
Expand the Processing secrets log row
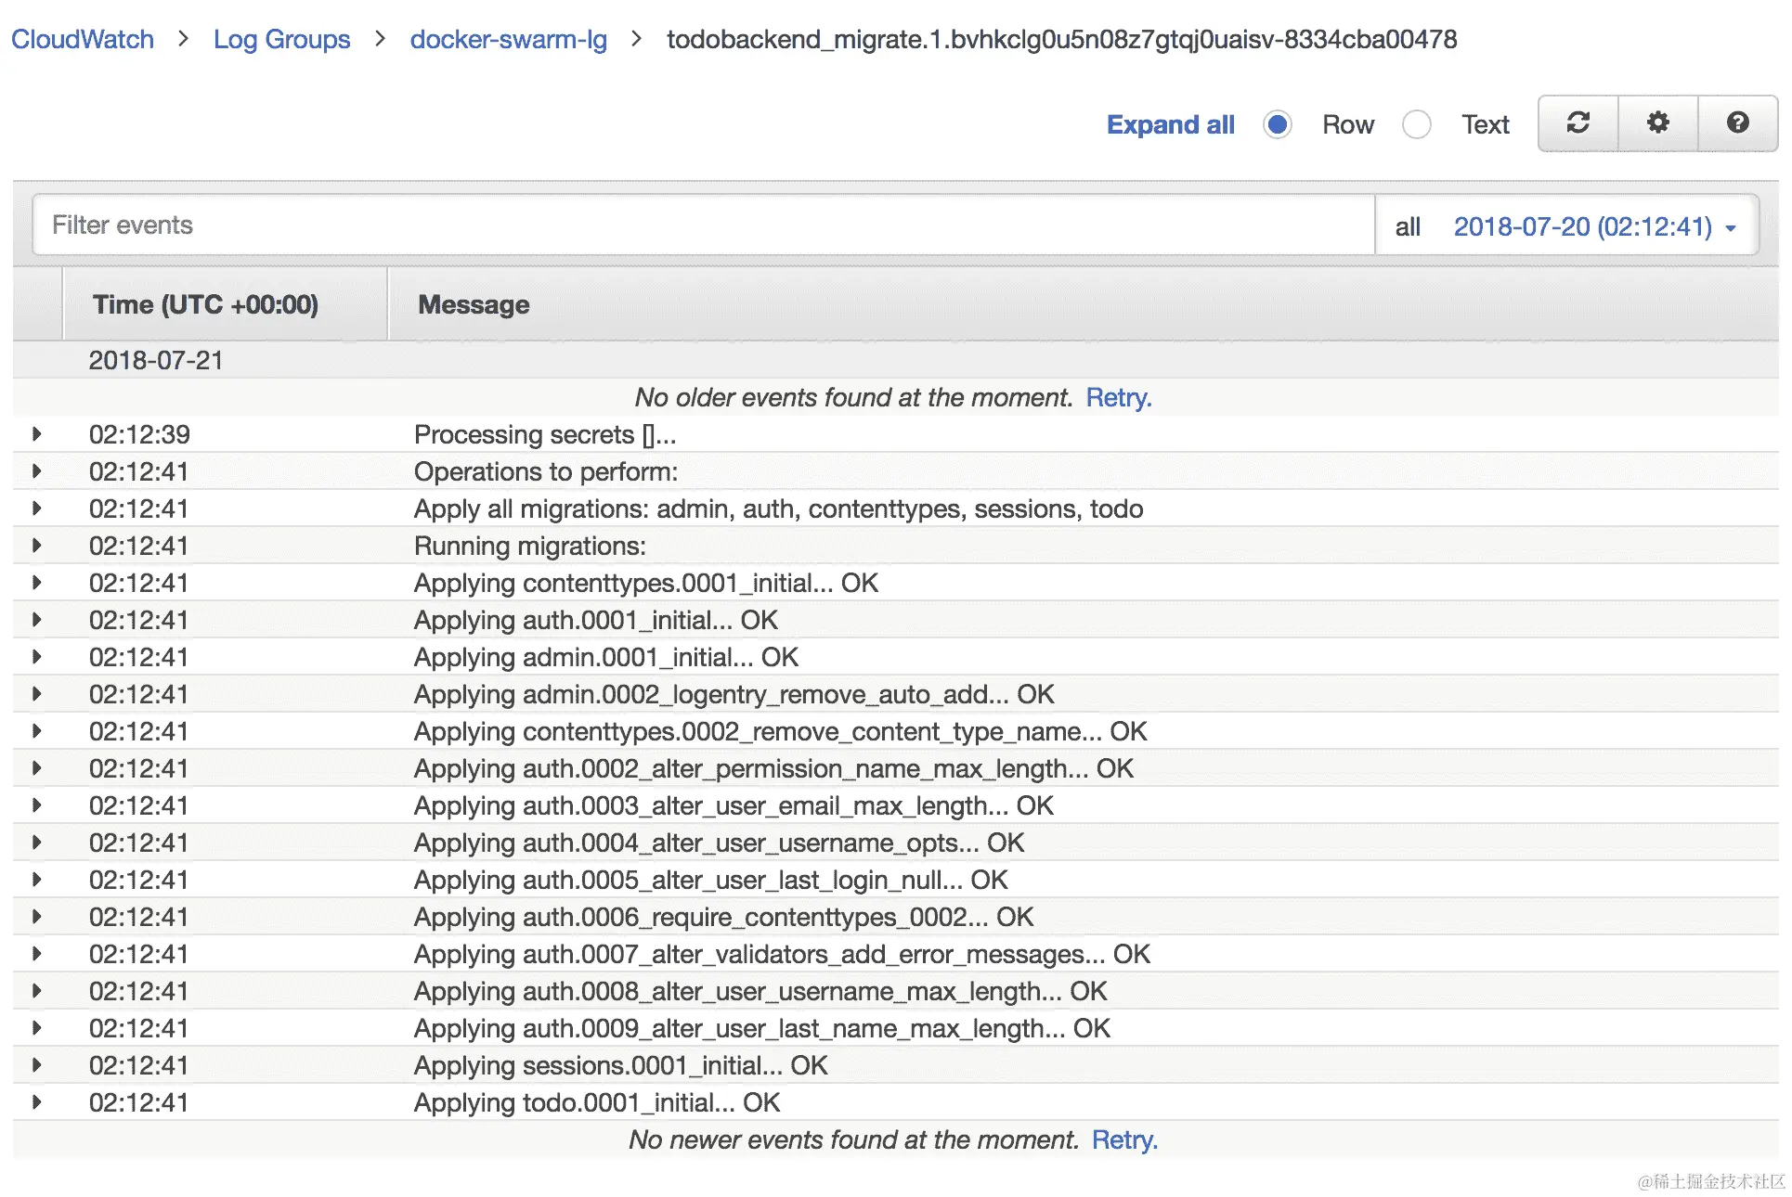37,434
